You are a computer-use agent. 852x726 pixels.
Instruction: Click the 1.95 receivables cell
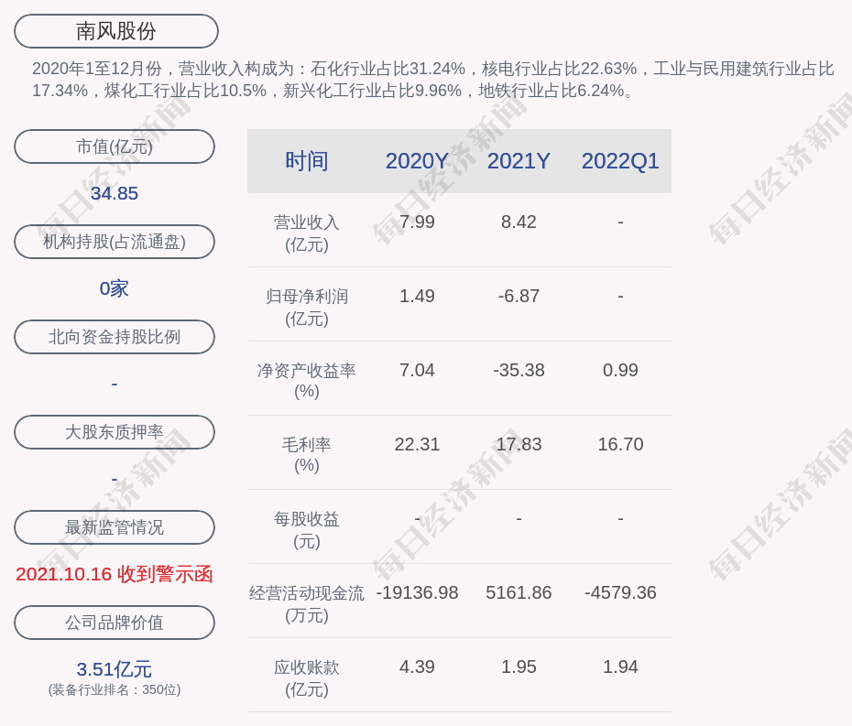(x=519, y=666)
